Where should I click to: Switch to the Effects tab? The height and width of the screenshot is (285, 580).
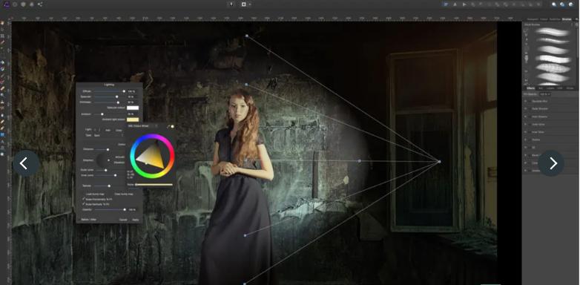point(530,88)
